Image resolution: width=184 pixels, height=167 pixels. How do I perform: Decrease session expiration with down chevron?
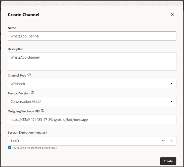click(163, 141)
